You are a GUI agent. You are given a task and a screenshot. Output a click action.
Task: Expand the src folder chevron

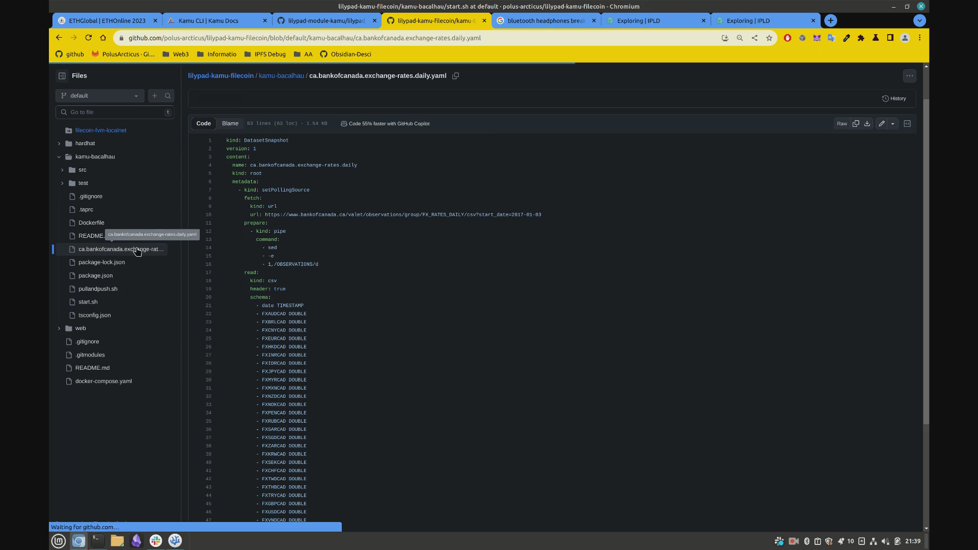click(62, 170)
